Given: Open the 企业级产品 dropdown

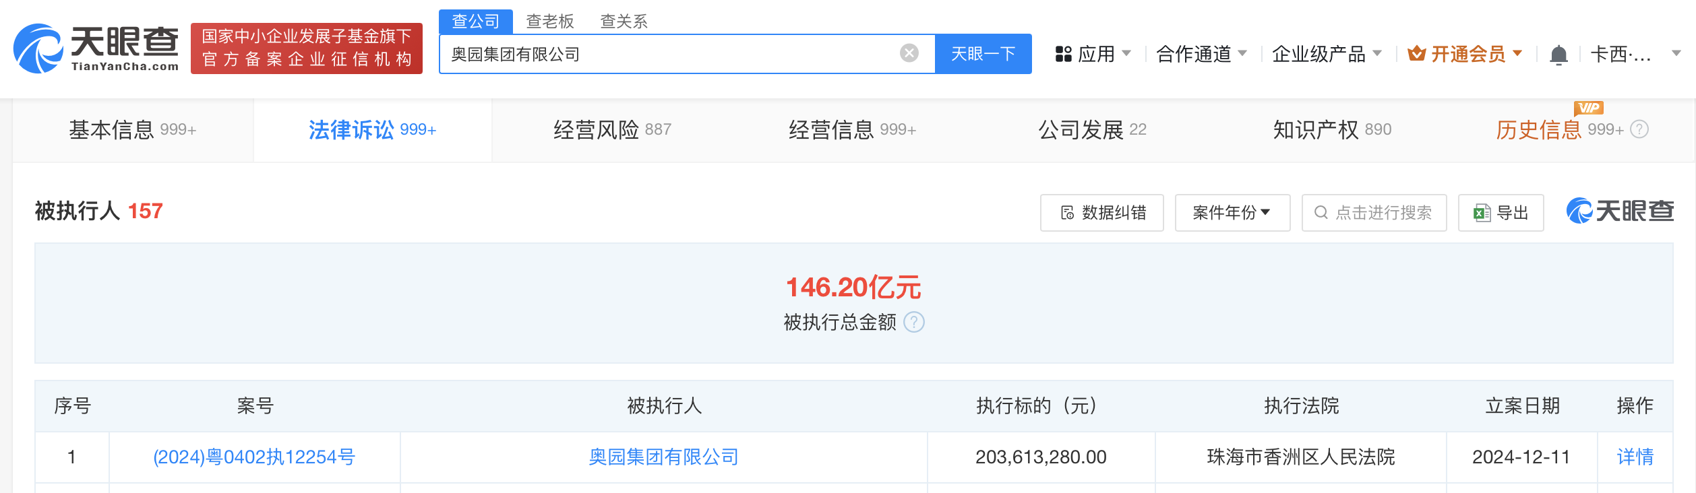Looking at the screenshot, I should coord(1326,54).
